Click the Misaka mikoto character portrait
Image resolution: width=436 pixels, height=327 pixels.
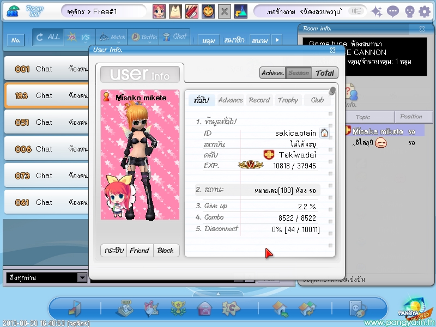140,155
